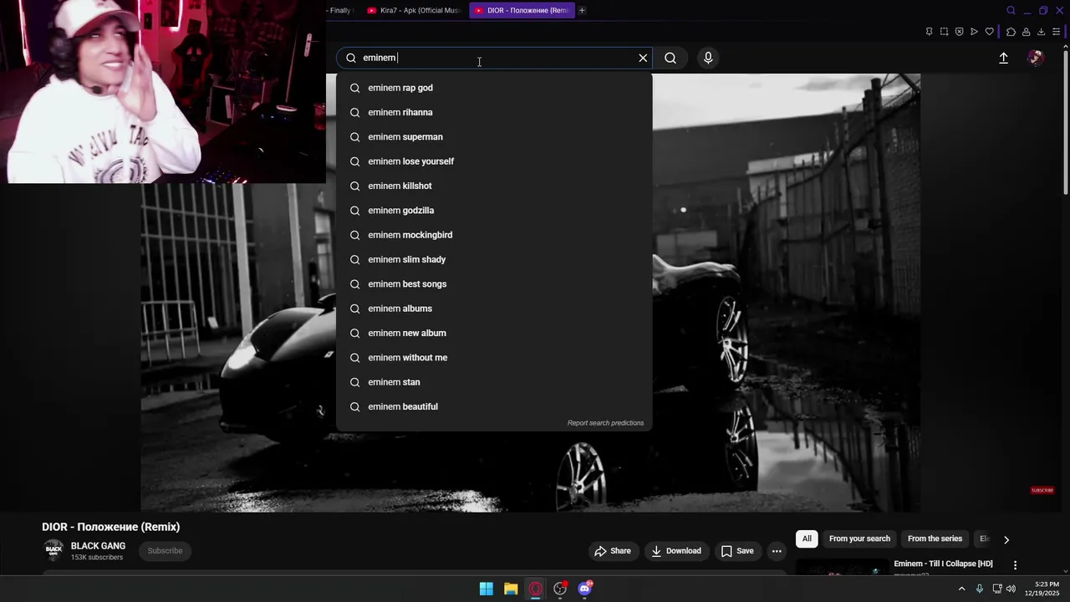1070x602 pixels.
Task: Choose suggestion 'eminem godzilla'
Action: (494, 210)
